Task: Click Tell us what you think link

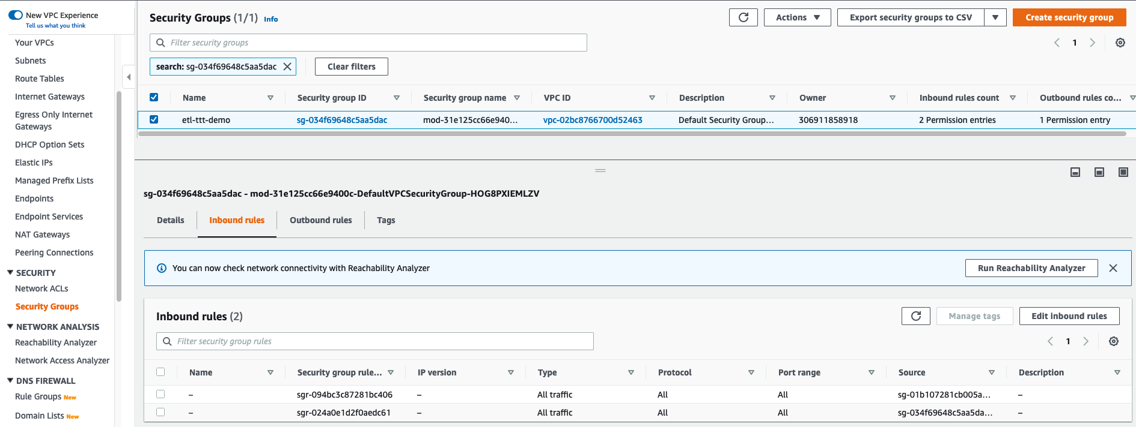Action: 55,26
